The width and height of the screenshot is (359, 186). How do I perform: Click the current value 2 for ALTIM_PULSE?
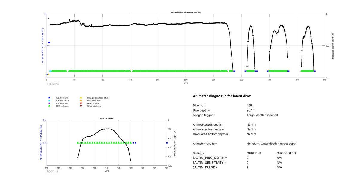248,167
